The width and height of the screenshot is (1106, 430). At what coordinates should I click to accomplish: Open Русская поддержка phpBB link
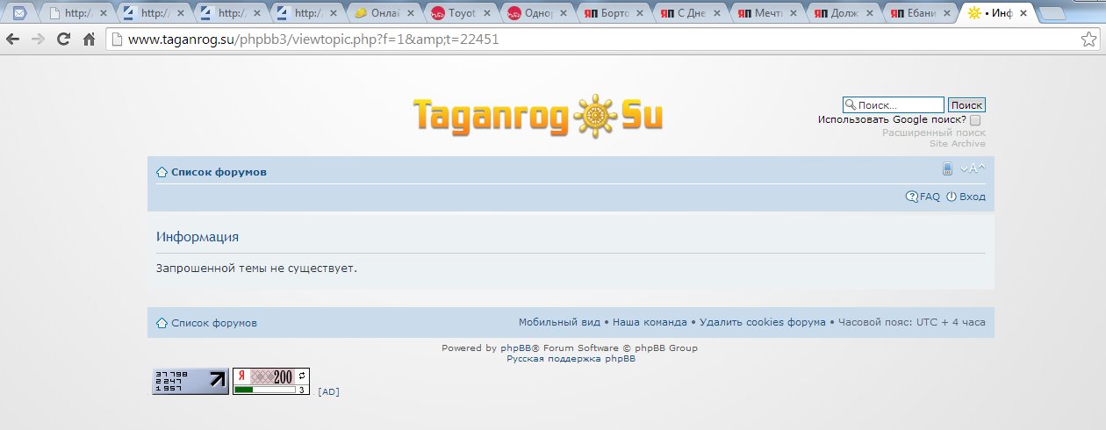point(571,359)
